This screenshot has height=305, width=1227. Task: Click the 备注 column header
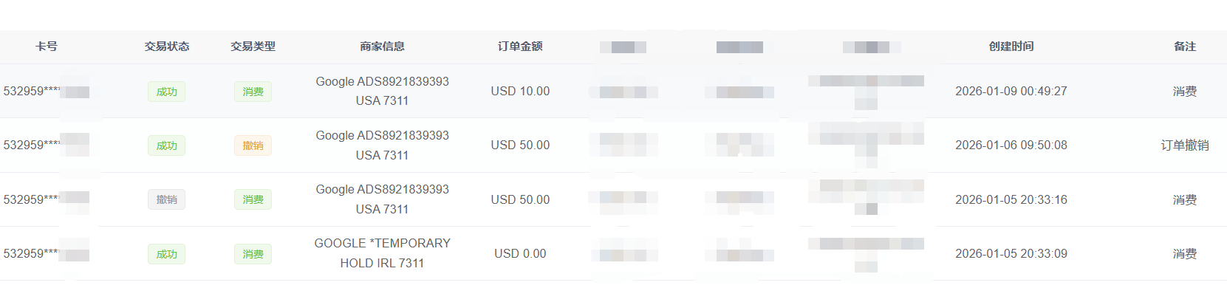pos(1185,47)
